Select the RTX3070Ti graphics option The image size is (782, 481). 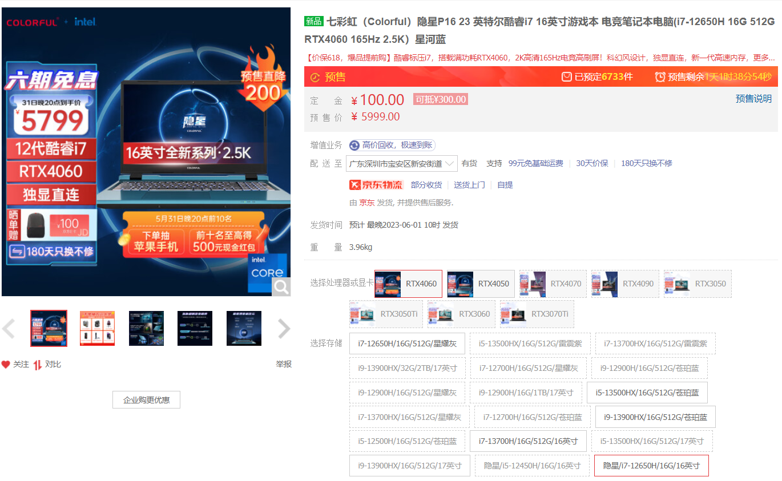pos(537,314)
